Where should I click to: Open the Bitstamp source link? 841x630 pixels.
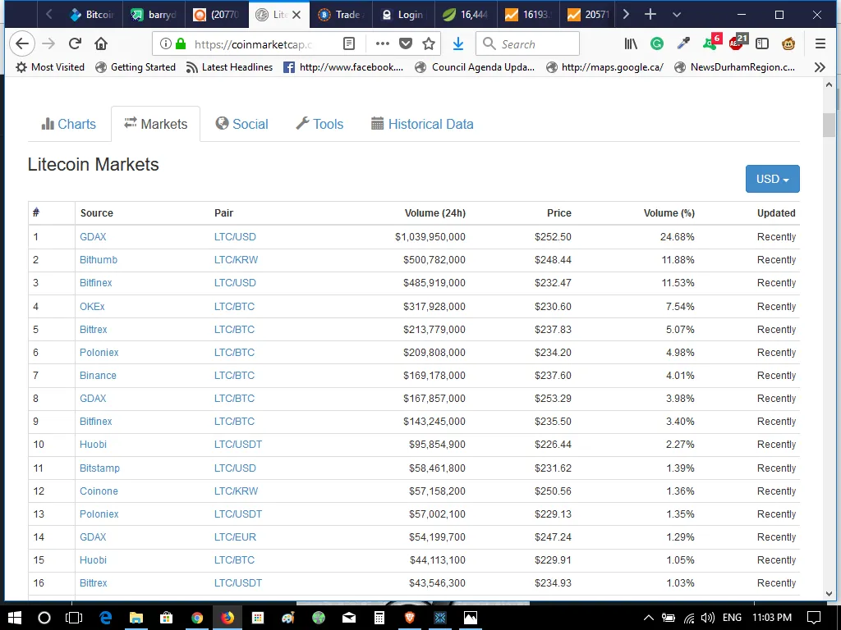[x=99, y=468]
